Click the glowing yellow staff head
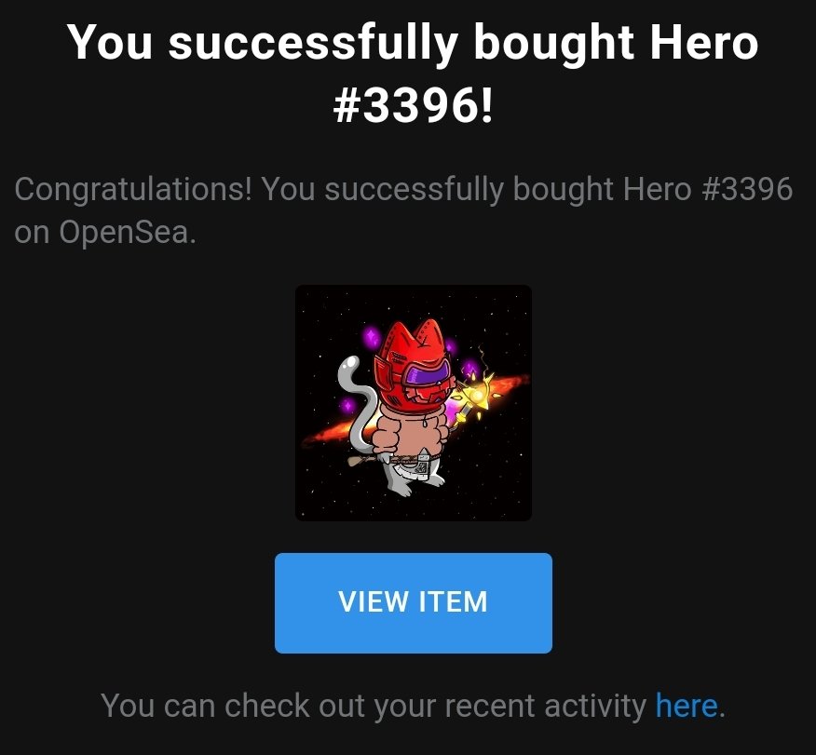816x755 pixels. [478, 394]
